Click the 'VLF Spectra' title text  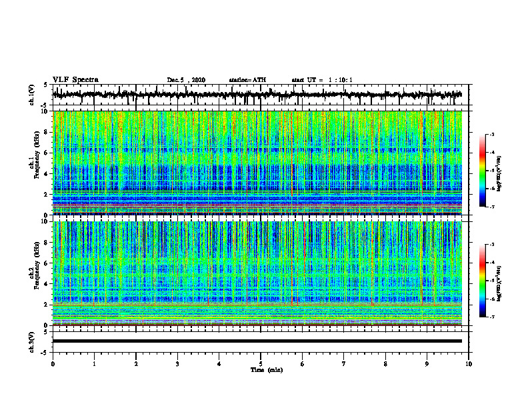click(x=75, y=80)
